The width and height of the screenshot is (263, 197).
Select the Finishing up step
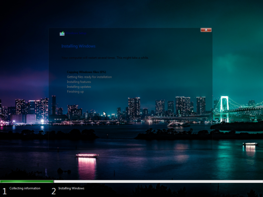[75, 91]
